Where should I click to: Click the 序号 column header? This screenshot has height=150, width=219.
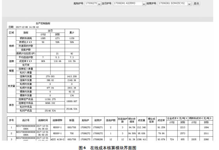tap(11, 120)
